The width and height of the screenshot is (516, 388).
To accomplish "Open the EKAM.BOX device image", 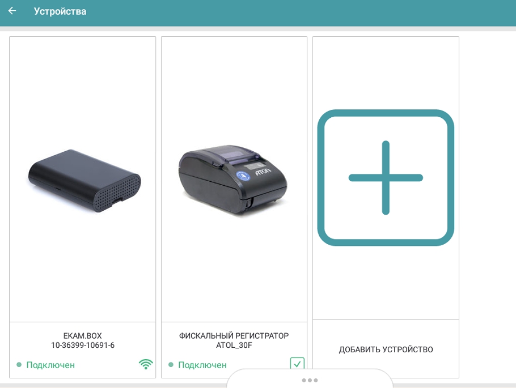I will pyautogui.click(x=84, y=181).
